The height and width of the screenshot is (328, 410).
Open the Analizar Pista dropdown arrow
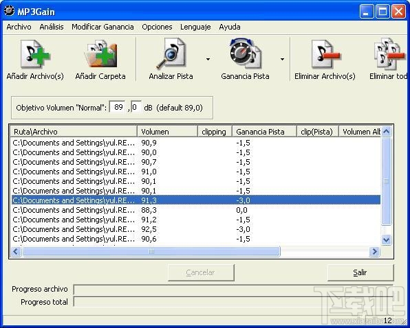208,60
